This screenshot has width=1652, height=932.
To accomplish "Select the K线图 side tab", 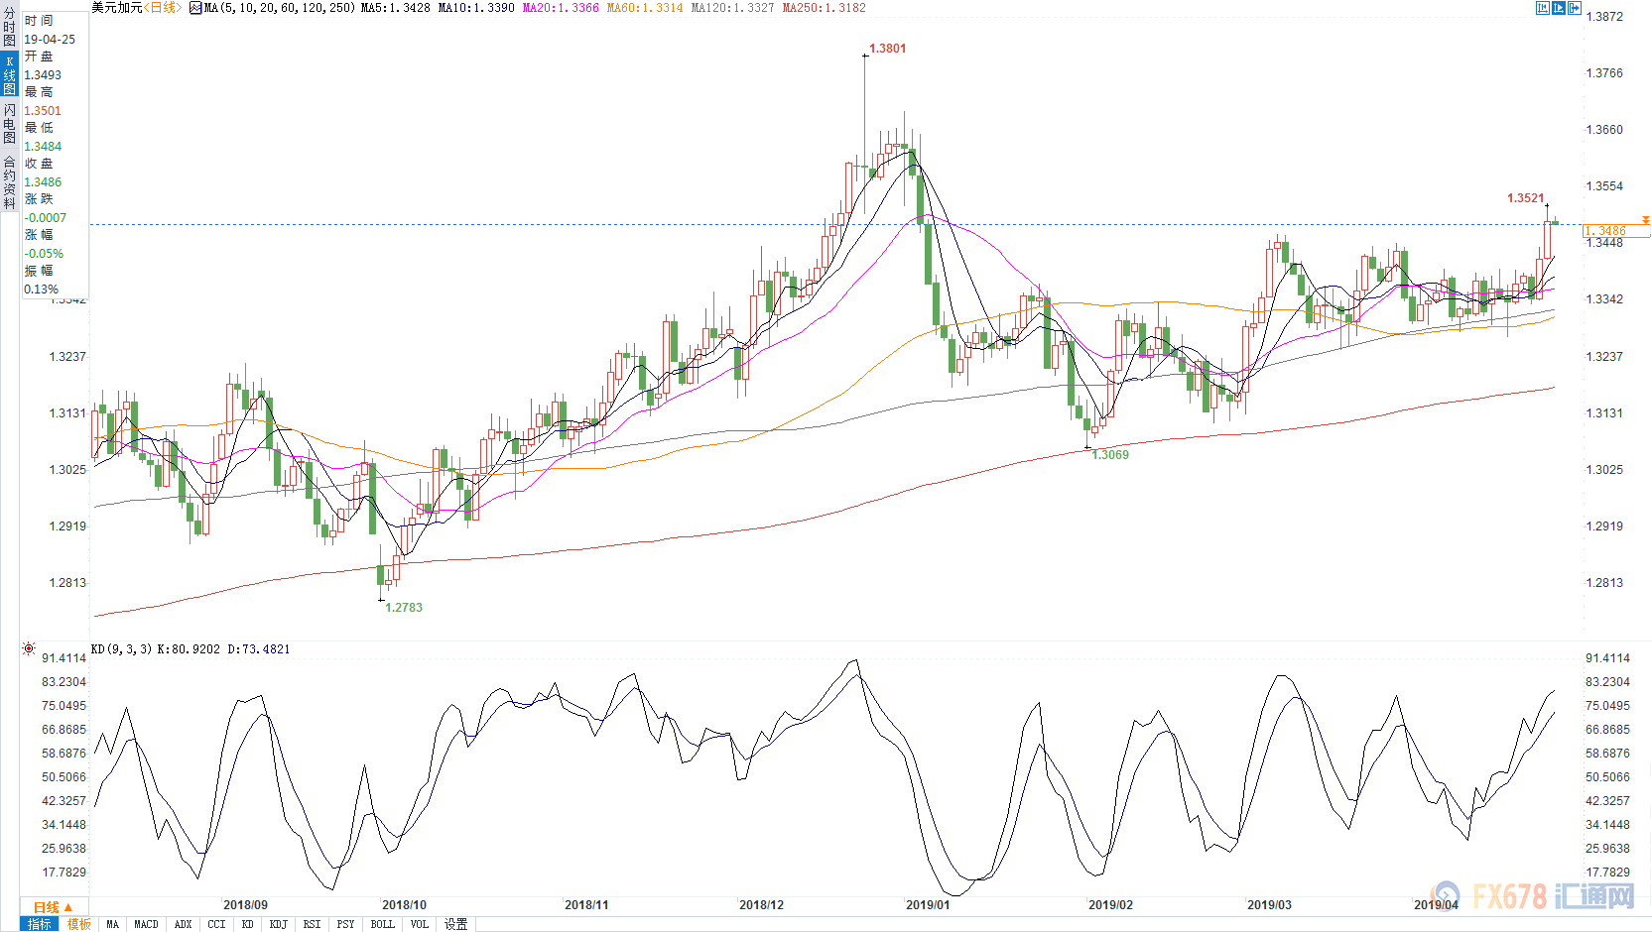I will coord(9,74).
